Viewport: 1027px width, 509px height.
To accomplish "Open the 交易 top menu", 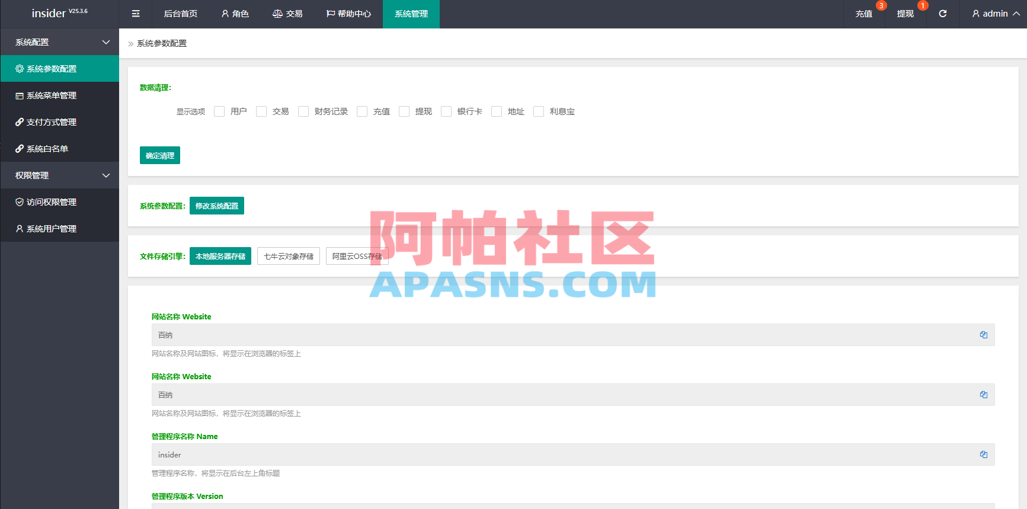I will 287,14.
